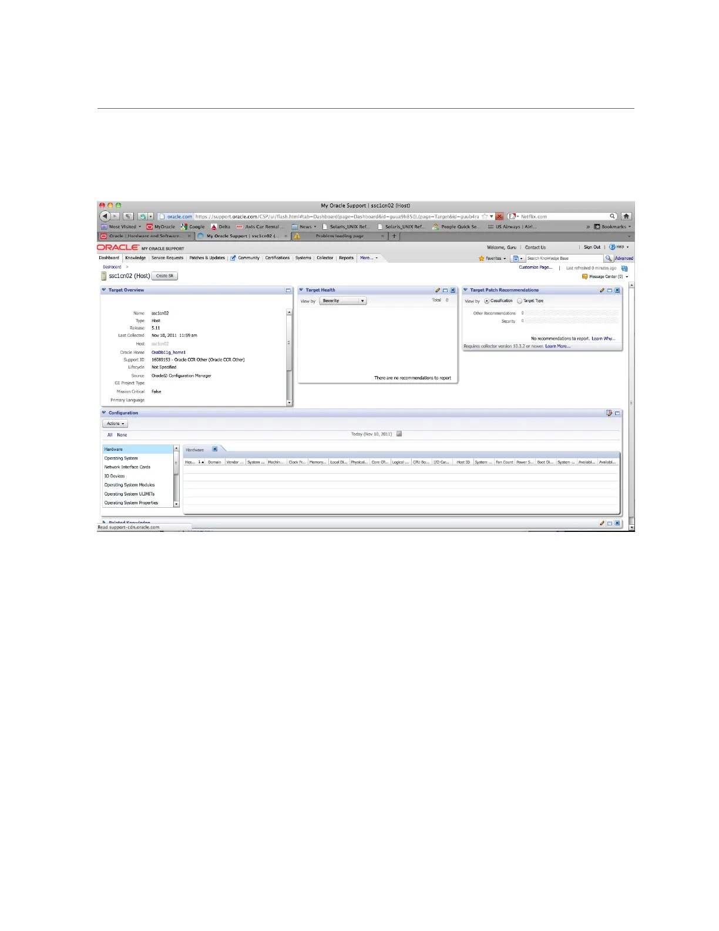Open the Most Visited bookmarks dropdown

[x=121, y=226]
